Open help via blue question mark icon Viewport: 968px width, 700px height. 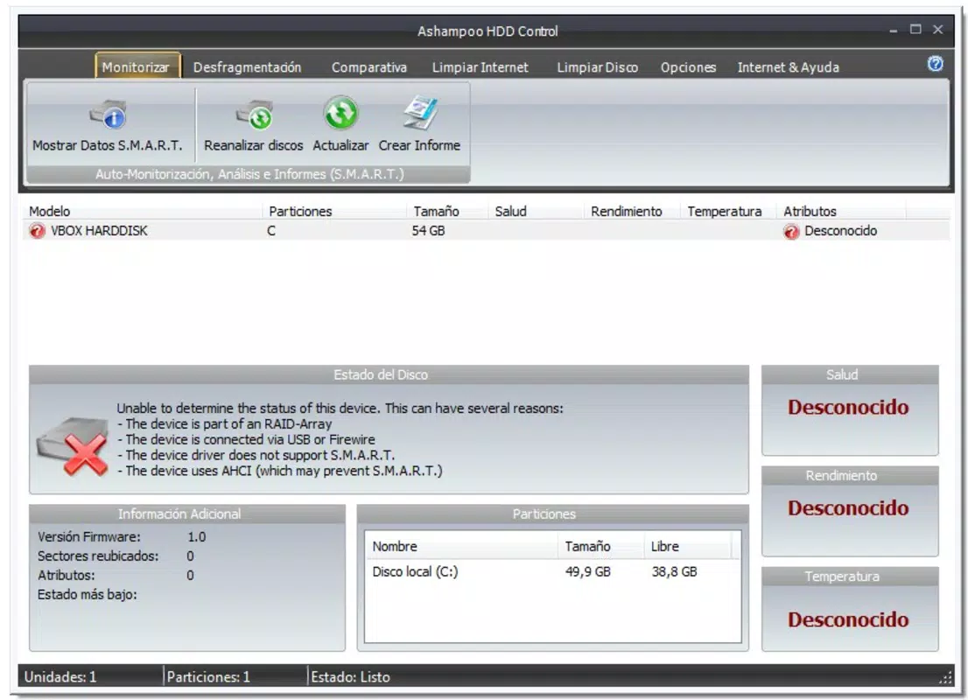[936, 64]
